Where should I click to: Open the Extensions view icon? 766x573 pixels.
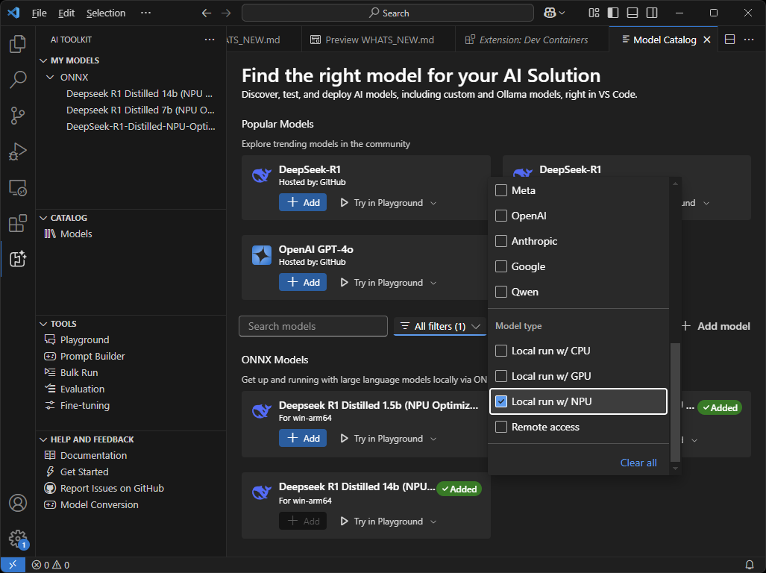(x=17, y=223)
